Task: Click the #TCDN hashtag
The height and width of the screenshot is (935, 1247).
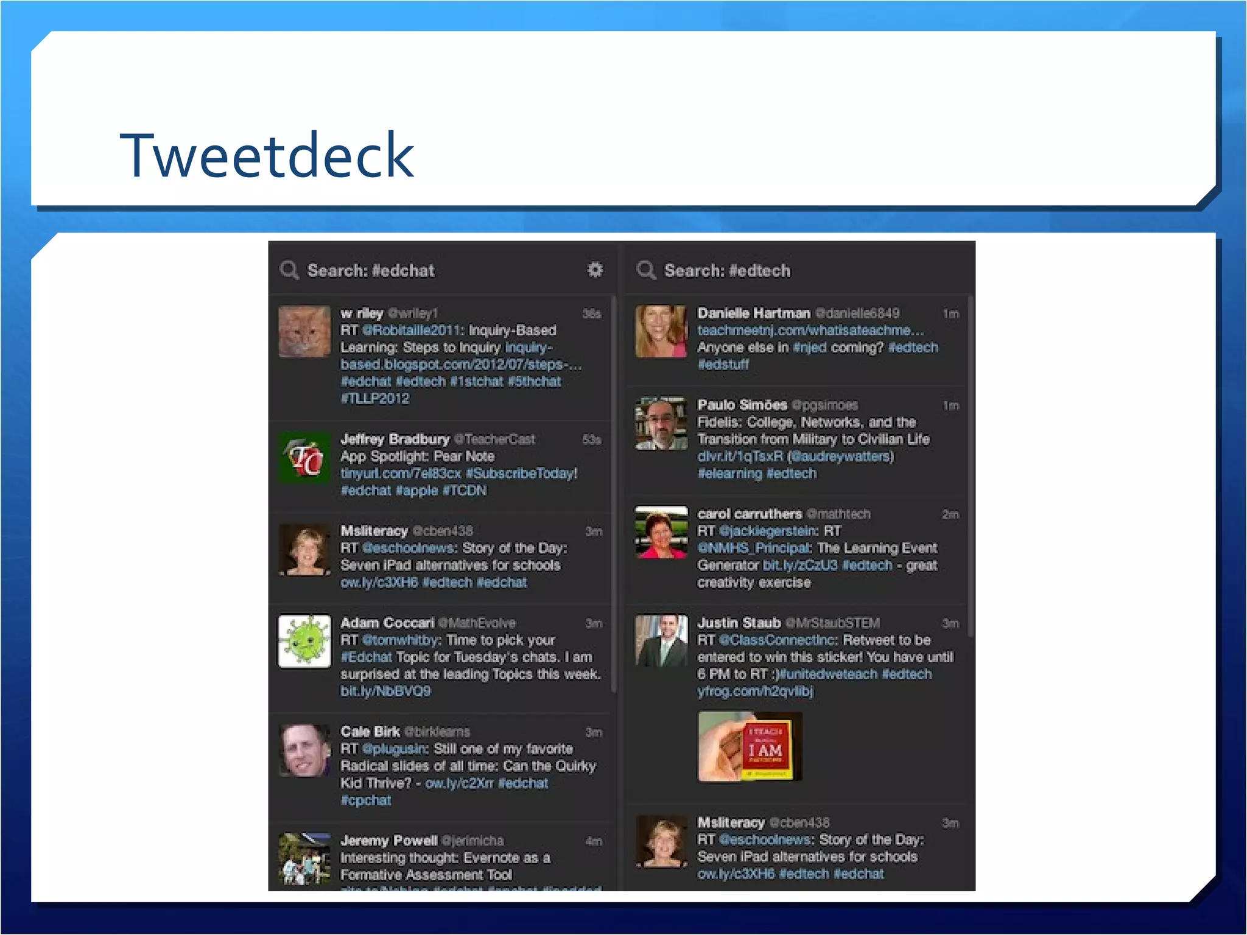Action: click(465, 490)
